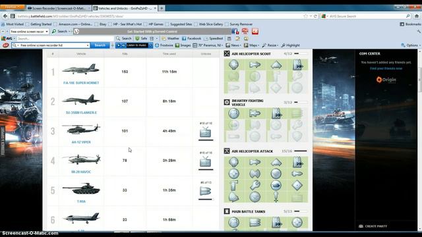
Task: Click the Facebook icon in the uTorrent toolbar
Action: coord(235,32)
